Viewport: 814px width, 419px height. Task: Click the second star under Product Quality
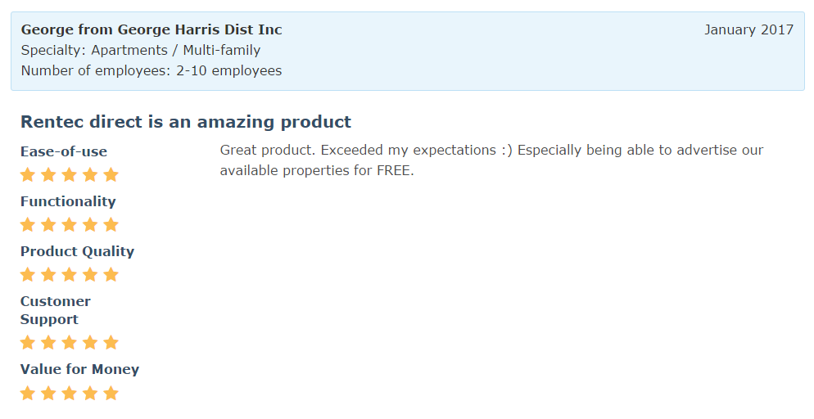pyautogui.click(x=48, y=274)
